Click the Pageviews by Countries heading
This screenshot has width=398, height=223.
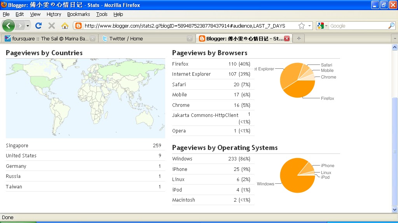point(44,53)
